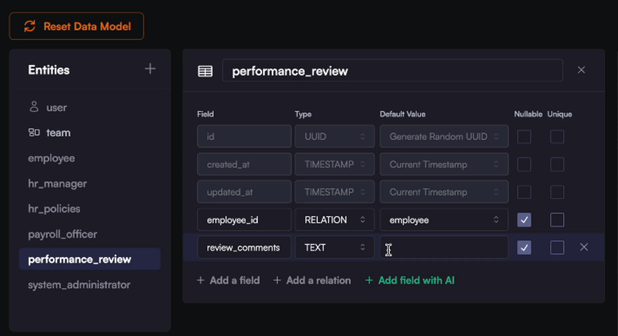
Task: Open the RELATION type dropdown
Action: click(334, 220)
